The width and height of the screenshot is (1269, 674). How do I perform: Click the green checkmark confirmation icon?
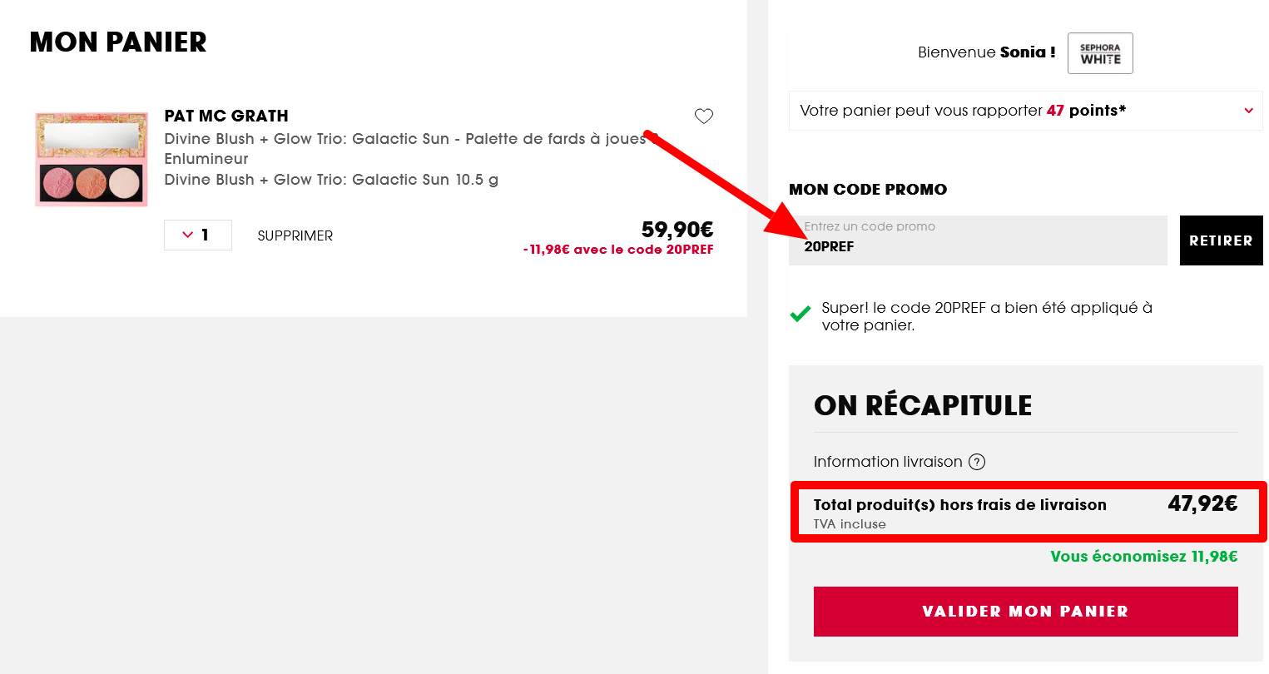pos(801,315)
